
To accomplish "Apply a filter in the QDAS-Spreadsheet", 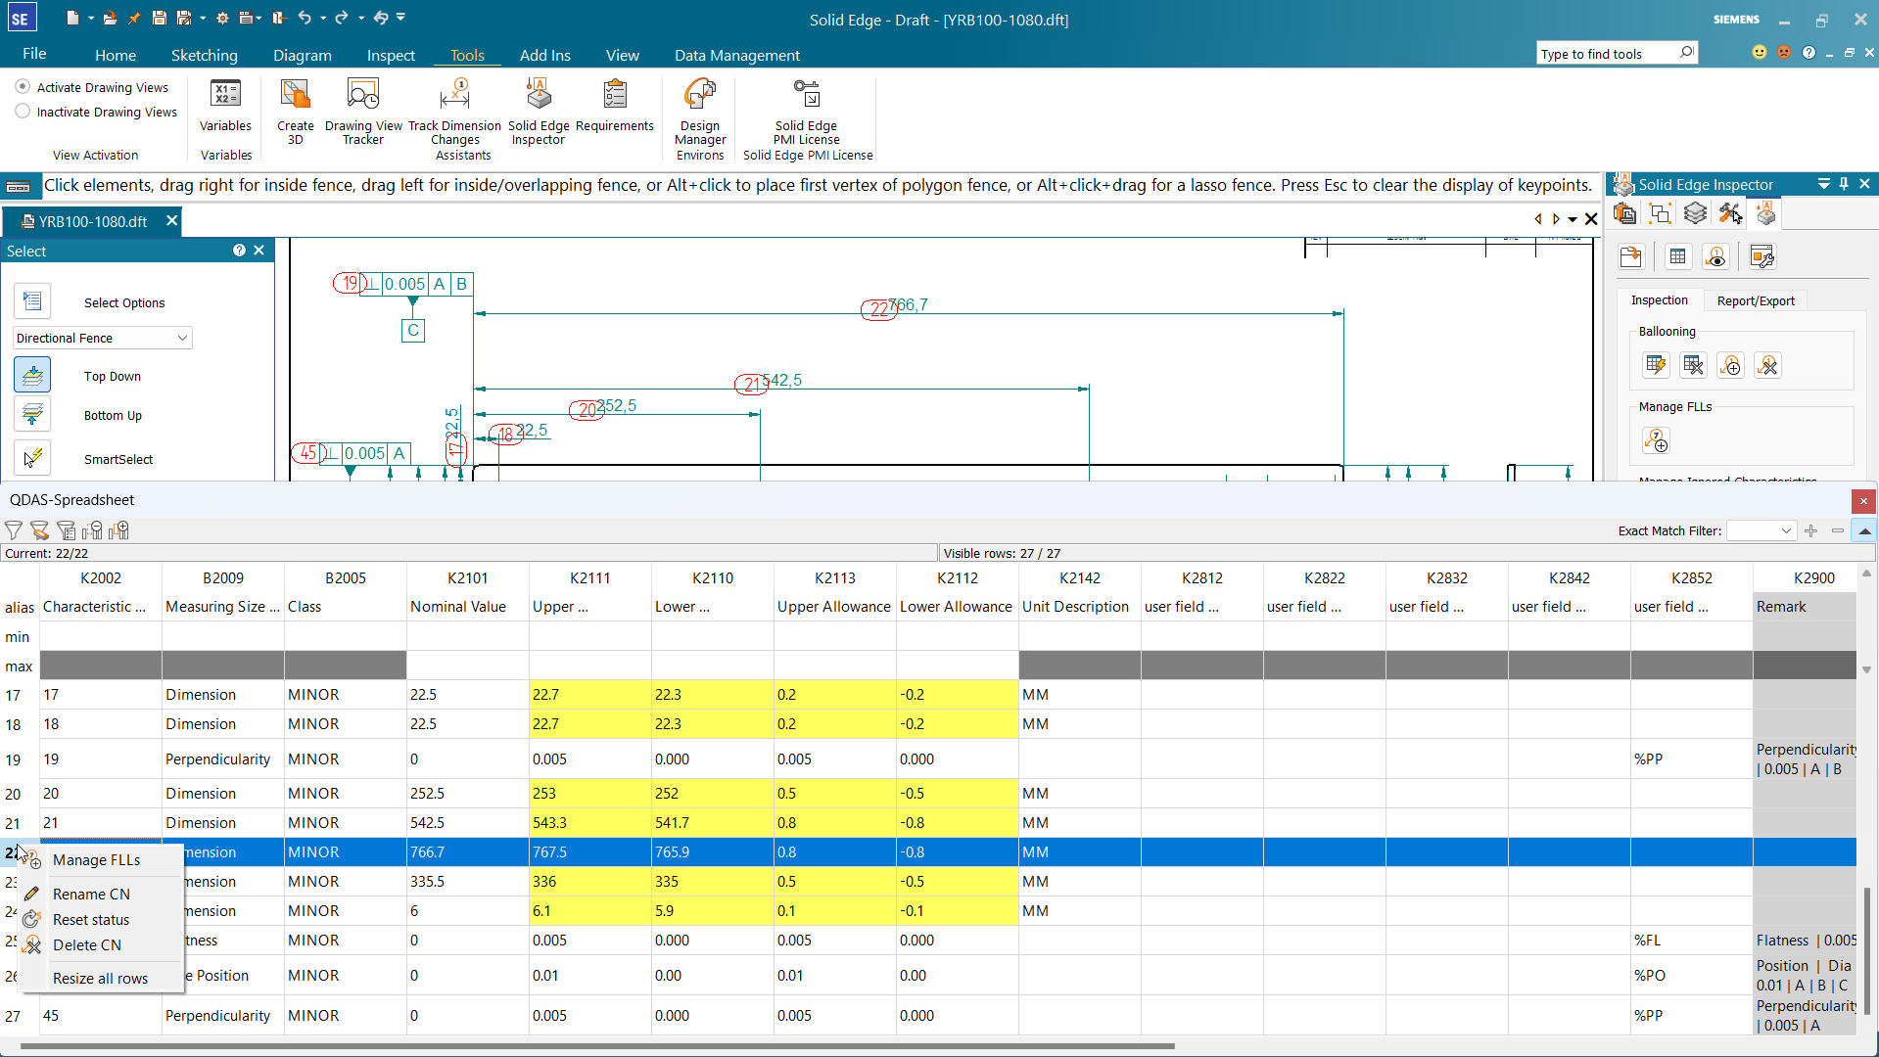I will 13,529.
